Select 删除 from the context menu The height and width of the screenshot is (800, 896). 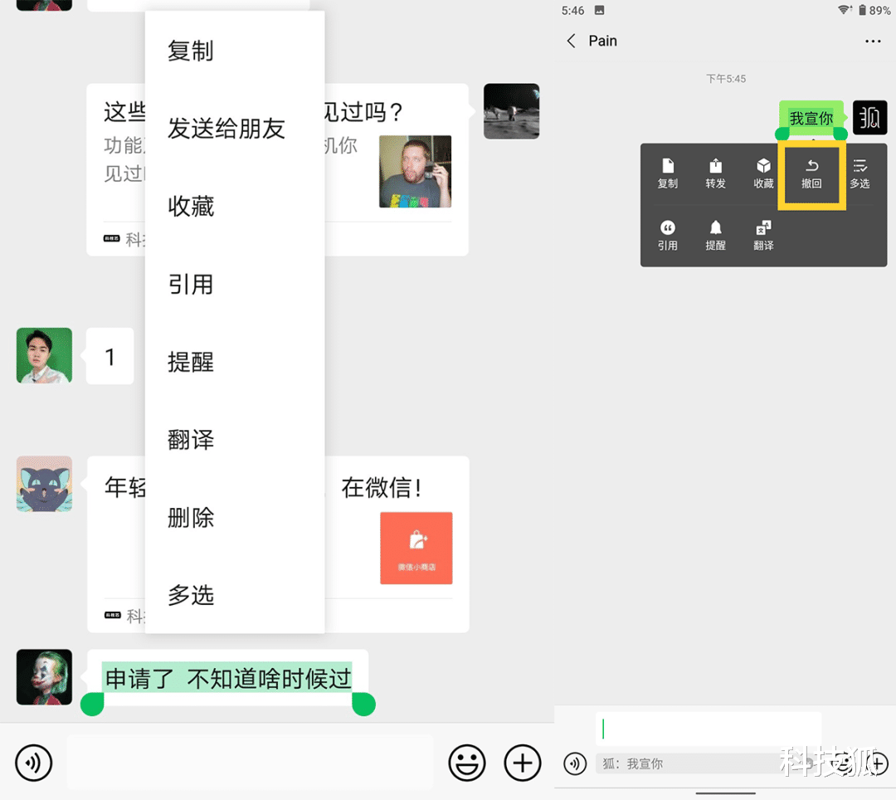click(x=191, y=517)
